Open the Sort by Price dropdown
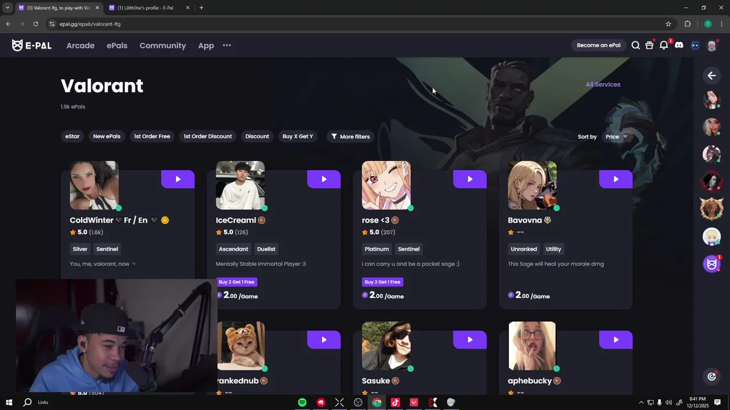 click(616, 137)
